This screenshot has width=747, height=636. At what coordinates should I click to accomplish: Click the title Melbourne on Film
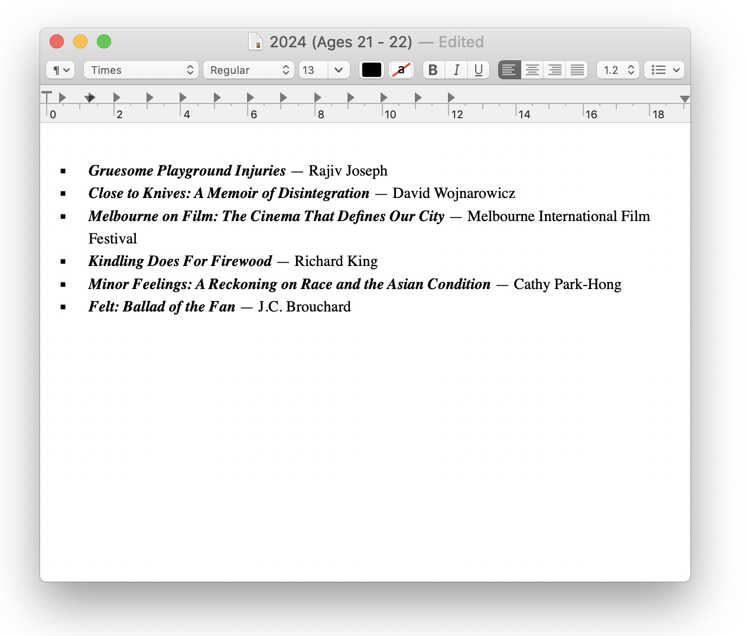(152, 216)
